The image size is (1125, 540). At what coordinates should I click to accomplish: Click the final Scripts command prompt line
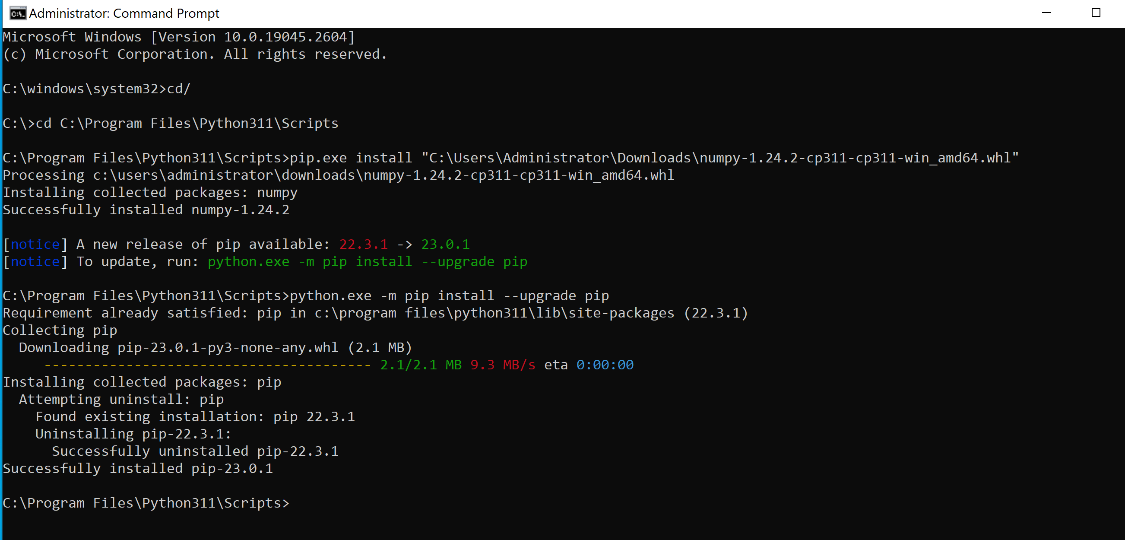[x=146, y=503]
